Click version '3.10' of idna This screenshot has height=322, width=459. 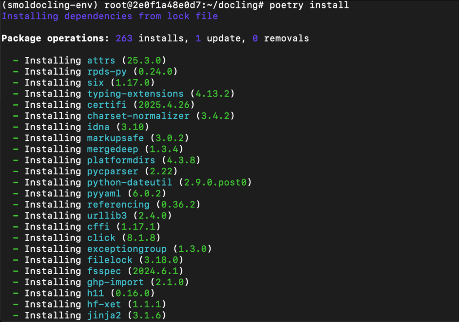133,127
